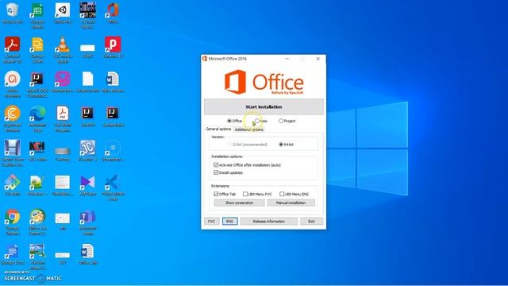Viewport: 508px width, 286px height.
Task: Click the ENG language button
Action: click(229, 221)
